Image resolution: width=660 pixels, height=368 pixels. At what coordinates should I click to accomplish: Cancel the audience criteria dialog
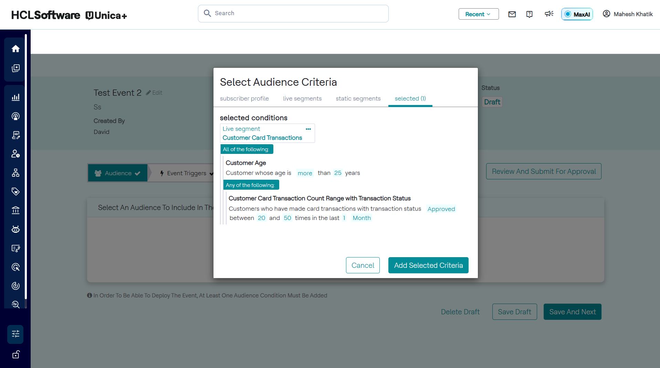click(363, 265)
